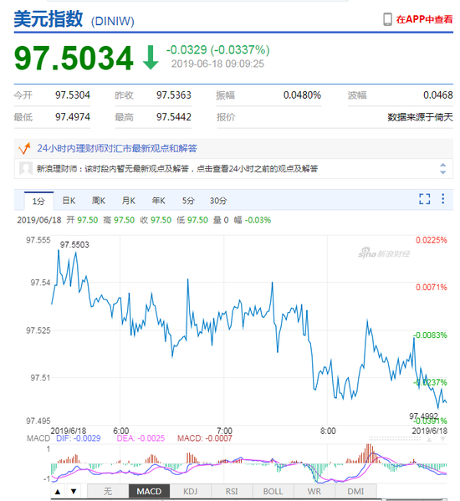Click the -0.0083% percentage axis label
The image size is (460, 501).
click(x=430, y=335)
